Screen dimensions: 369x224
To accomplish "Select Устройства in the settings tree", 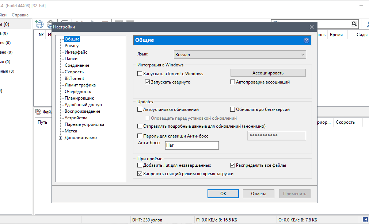I will (x=76, y=118).
